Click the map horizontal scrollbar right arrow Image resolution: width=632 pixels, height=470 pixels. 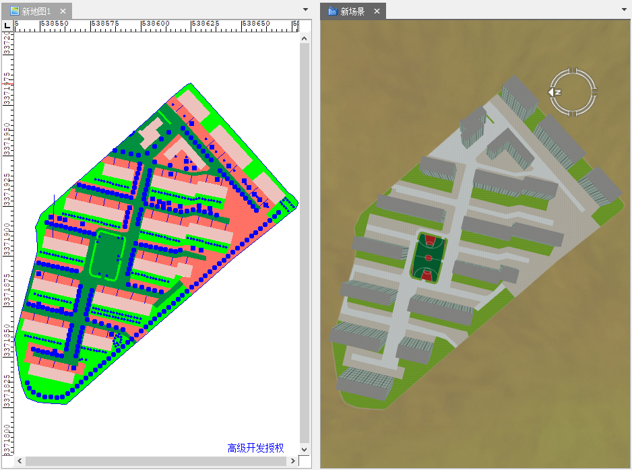292,461
